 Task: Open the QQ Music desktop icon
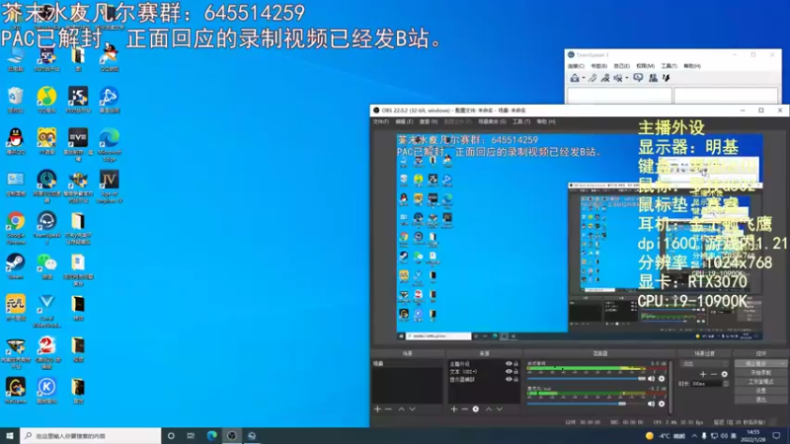(x=46, y=100)
